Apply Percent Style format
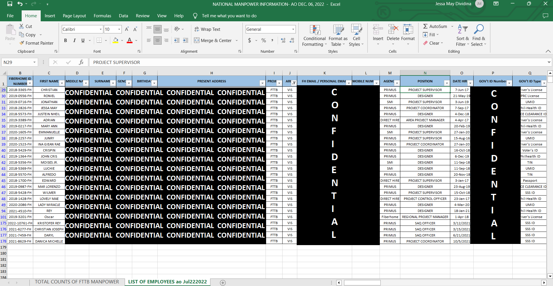The image size is (553, 286). (x=264, y=40)
